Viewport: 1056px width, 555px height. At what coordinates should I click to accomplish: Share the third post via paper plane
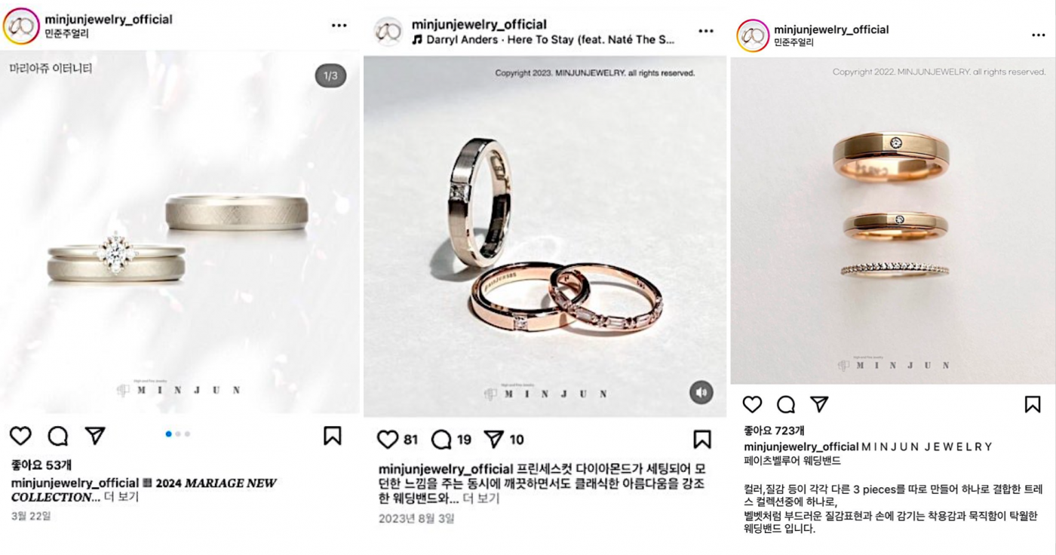tap(819, 405)
